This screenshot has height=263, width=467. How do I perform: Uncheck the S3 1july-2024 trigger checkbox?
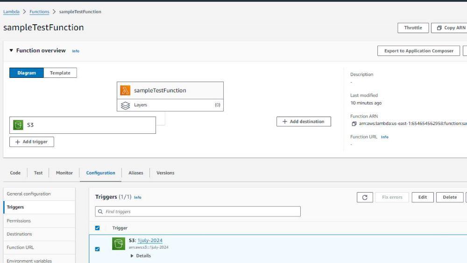coord(98,249)
